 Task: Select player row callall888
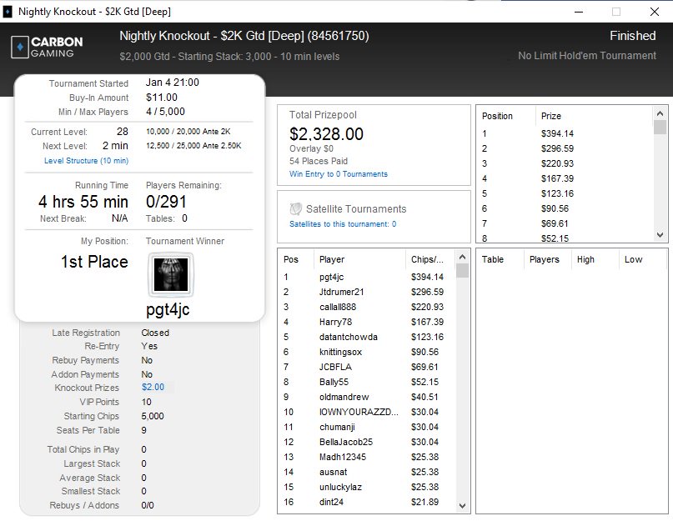coord(367,307)
